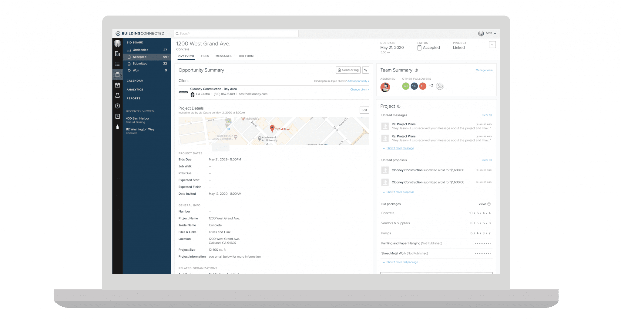Select Won in the Bid Board
This screenshot has width=621, height=323.
[x=147, y=71]
